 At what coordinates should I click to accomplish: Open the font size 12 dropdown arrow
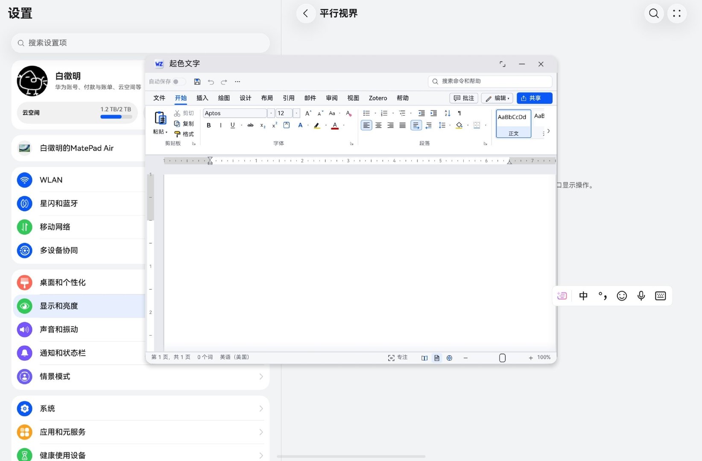click(296, 113)
